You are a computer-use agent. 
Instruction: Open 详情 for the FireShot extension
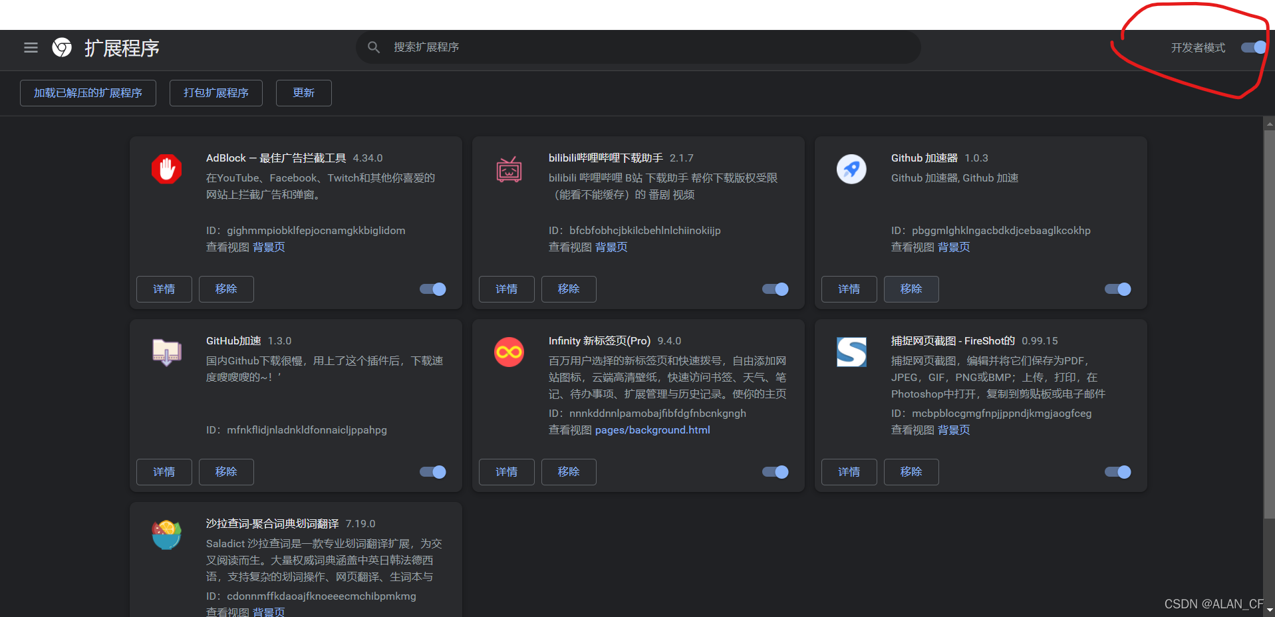pos(849,471)
